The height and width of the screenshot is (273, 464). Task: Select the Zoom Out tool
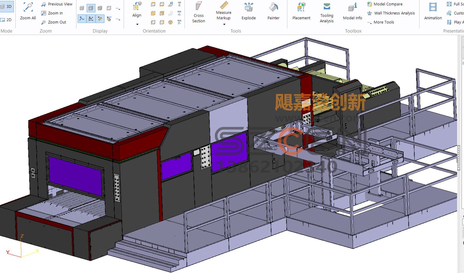click(54, 22)
